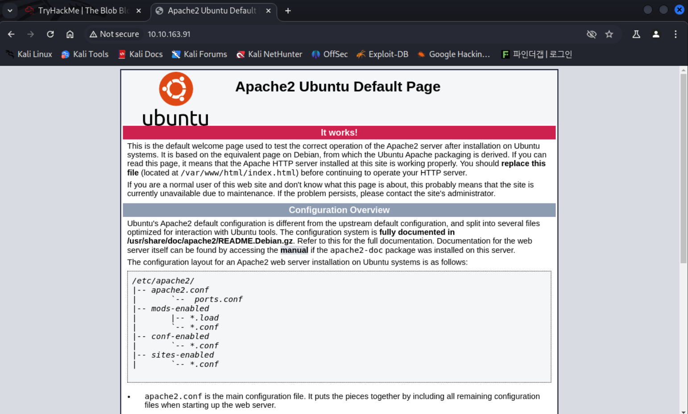Click the Apache2 Ubuntu Default Page heading
688x414 pixels.
pos(338,87)
